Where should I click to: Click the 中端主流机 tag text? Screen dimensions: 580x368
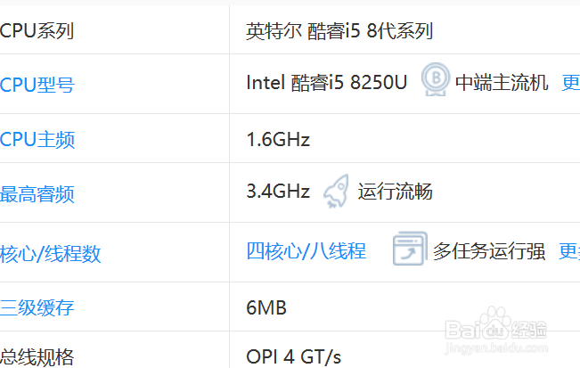pyautogui.click(x=502, y=84)
